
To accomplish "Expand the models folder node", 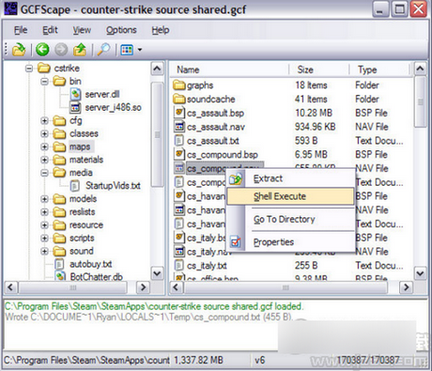I will point(44,199).
